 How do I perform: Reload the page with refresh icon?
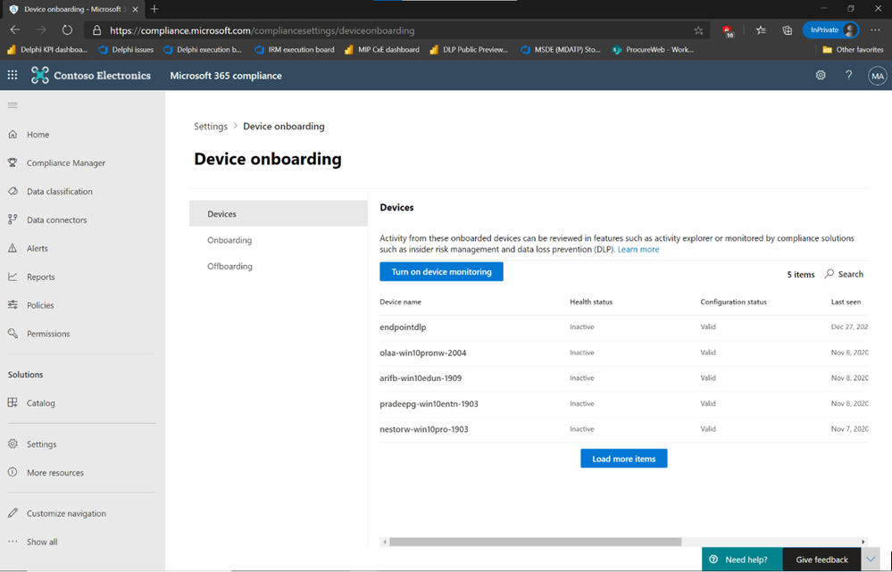click(x=67, y=30)
